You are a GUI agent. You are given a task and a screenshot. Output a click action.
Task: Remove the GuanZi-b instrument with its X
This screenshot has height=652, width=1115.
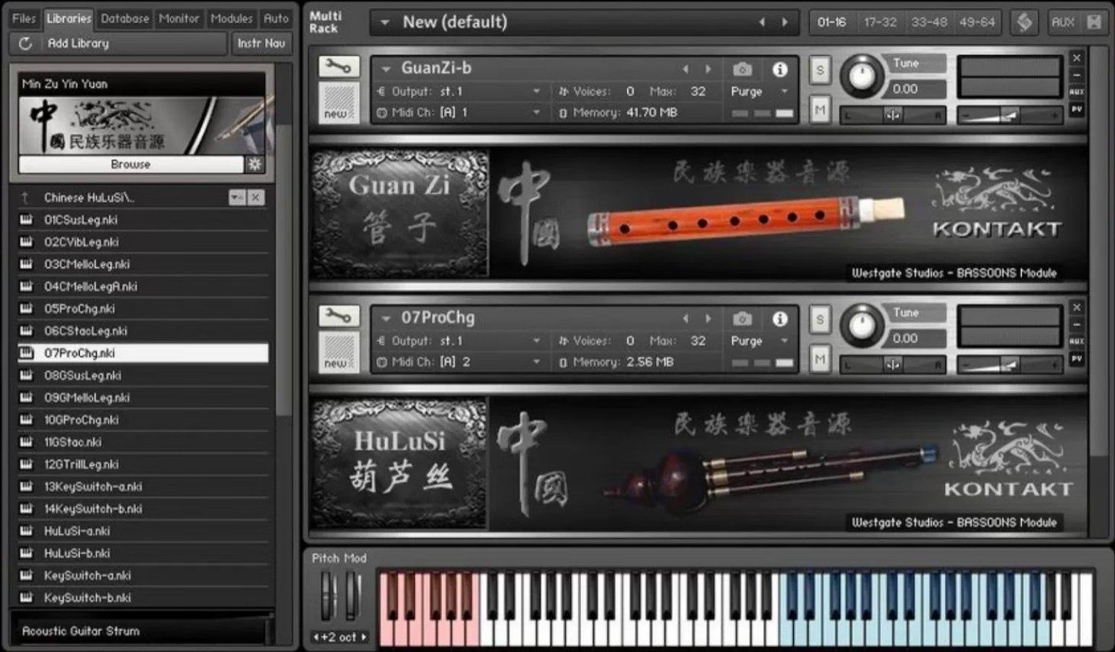pyautogui.click(x=1077, y=58)
